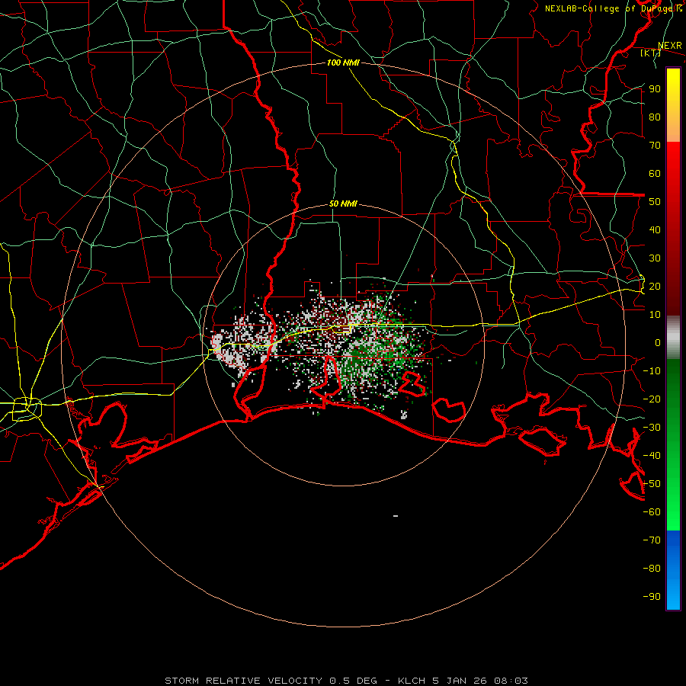The width and height of the screenshot is (686, 686).
Task: Select the 80 value on velocity scale
Action: (x=655, y=117)
